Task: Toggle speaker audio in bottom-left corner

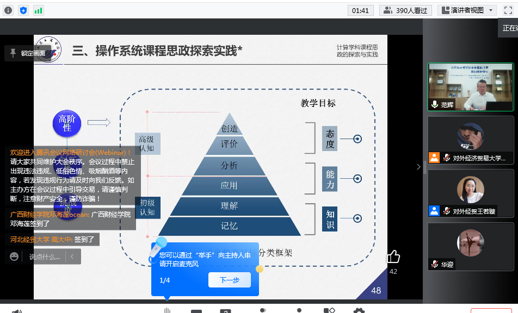Action: (16, 311)
